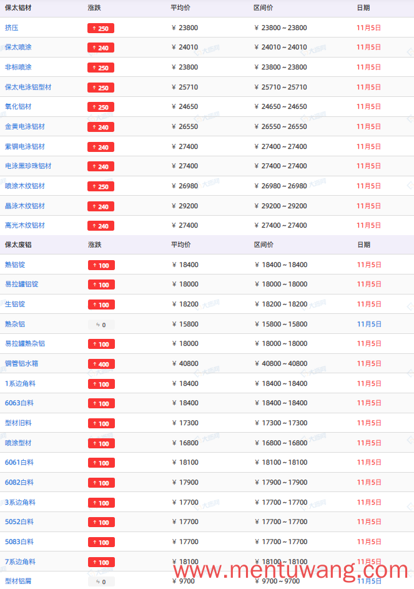This screenshot has width=414, height=589.
Task: Click the blue 11月5日 date in 熟杂铝 row
Action: pyautogui.click(x=369, y=324)
